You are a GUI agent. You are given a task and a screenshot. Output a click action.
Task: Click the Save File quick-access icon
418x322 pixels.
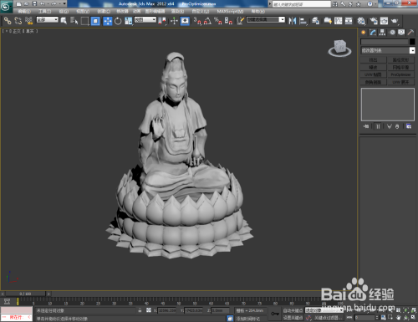pyautogui.click(x=34, y=4)
